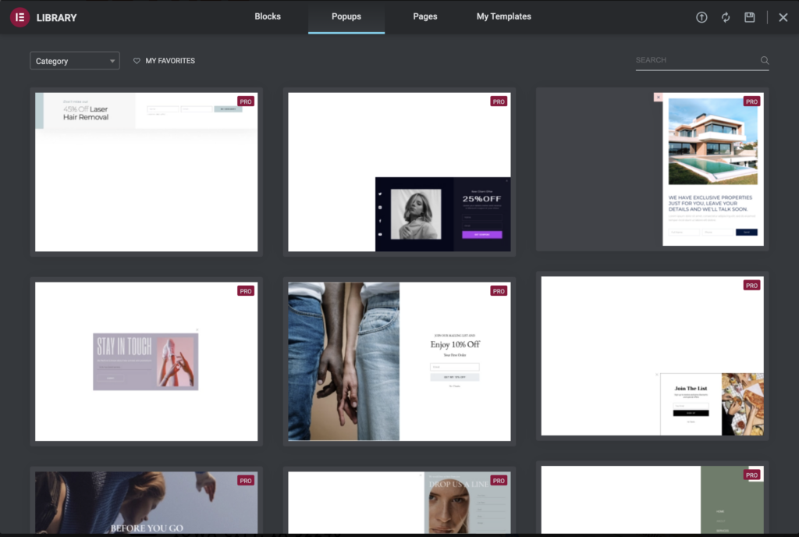The height and width of the screenshot is (537, 799).
Task: Open the Laser Hair Removal popup template
Action: point(146,172)
